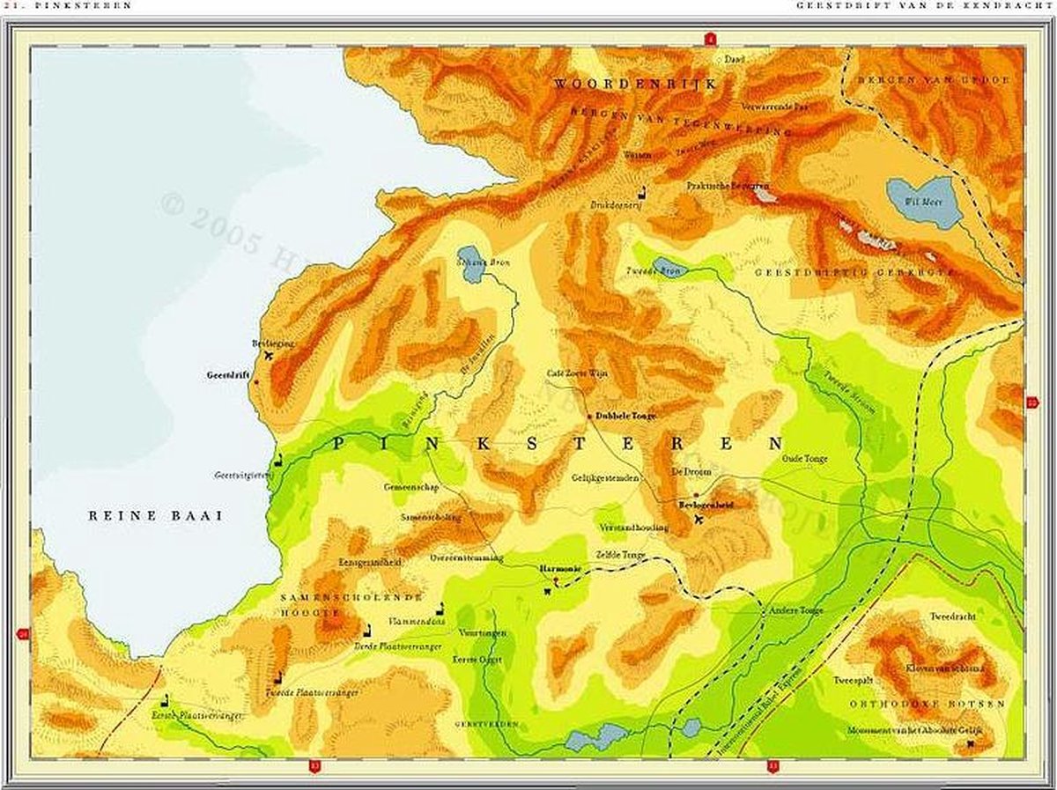
Task: Open the red page marker on left border
Action: point(24,632)
